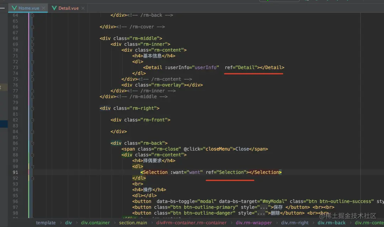The height and width of the screenshot is (227, 384).
Task: Collapse the rm-back fold marker on line 86
Action: 32,143
